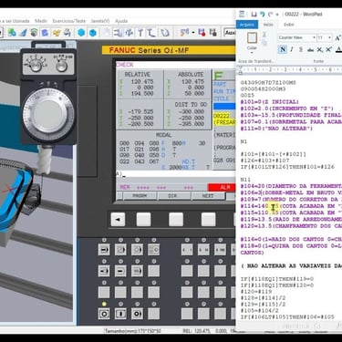Click the left arrow soft key below the screen
342x342 pixels.
[118, 219]
